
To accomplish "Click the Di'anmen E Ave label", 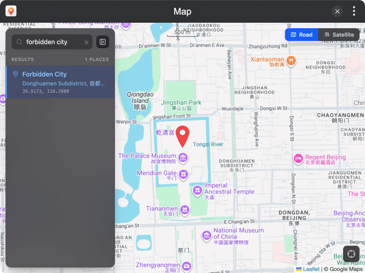I will (207, 45).
